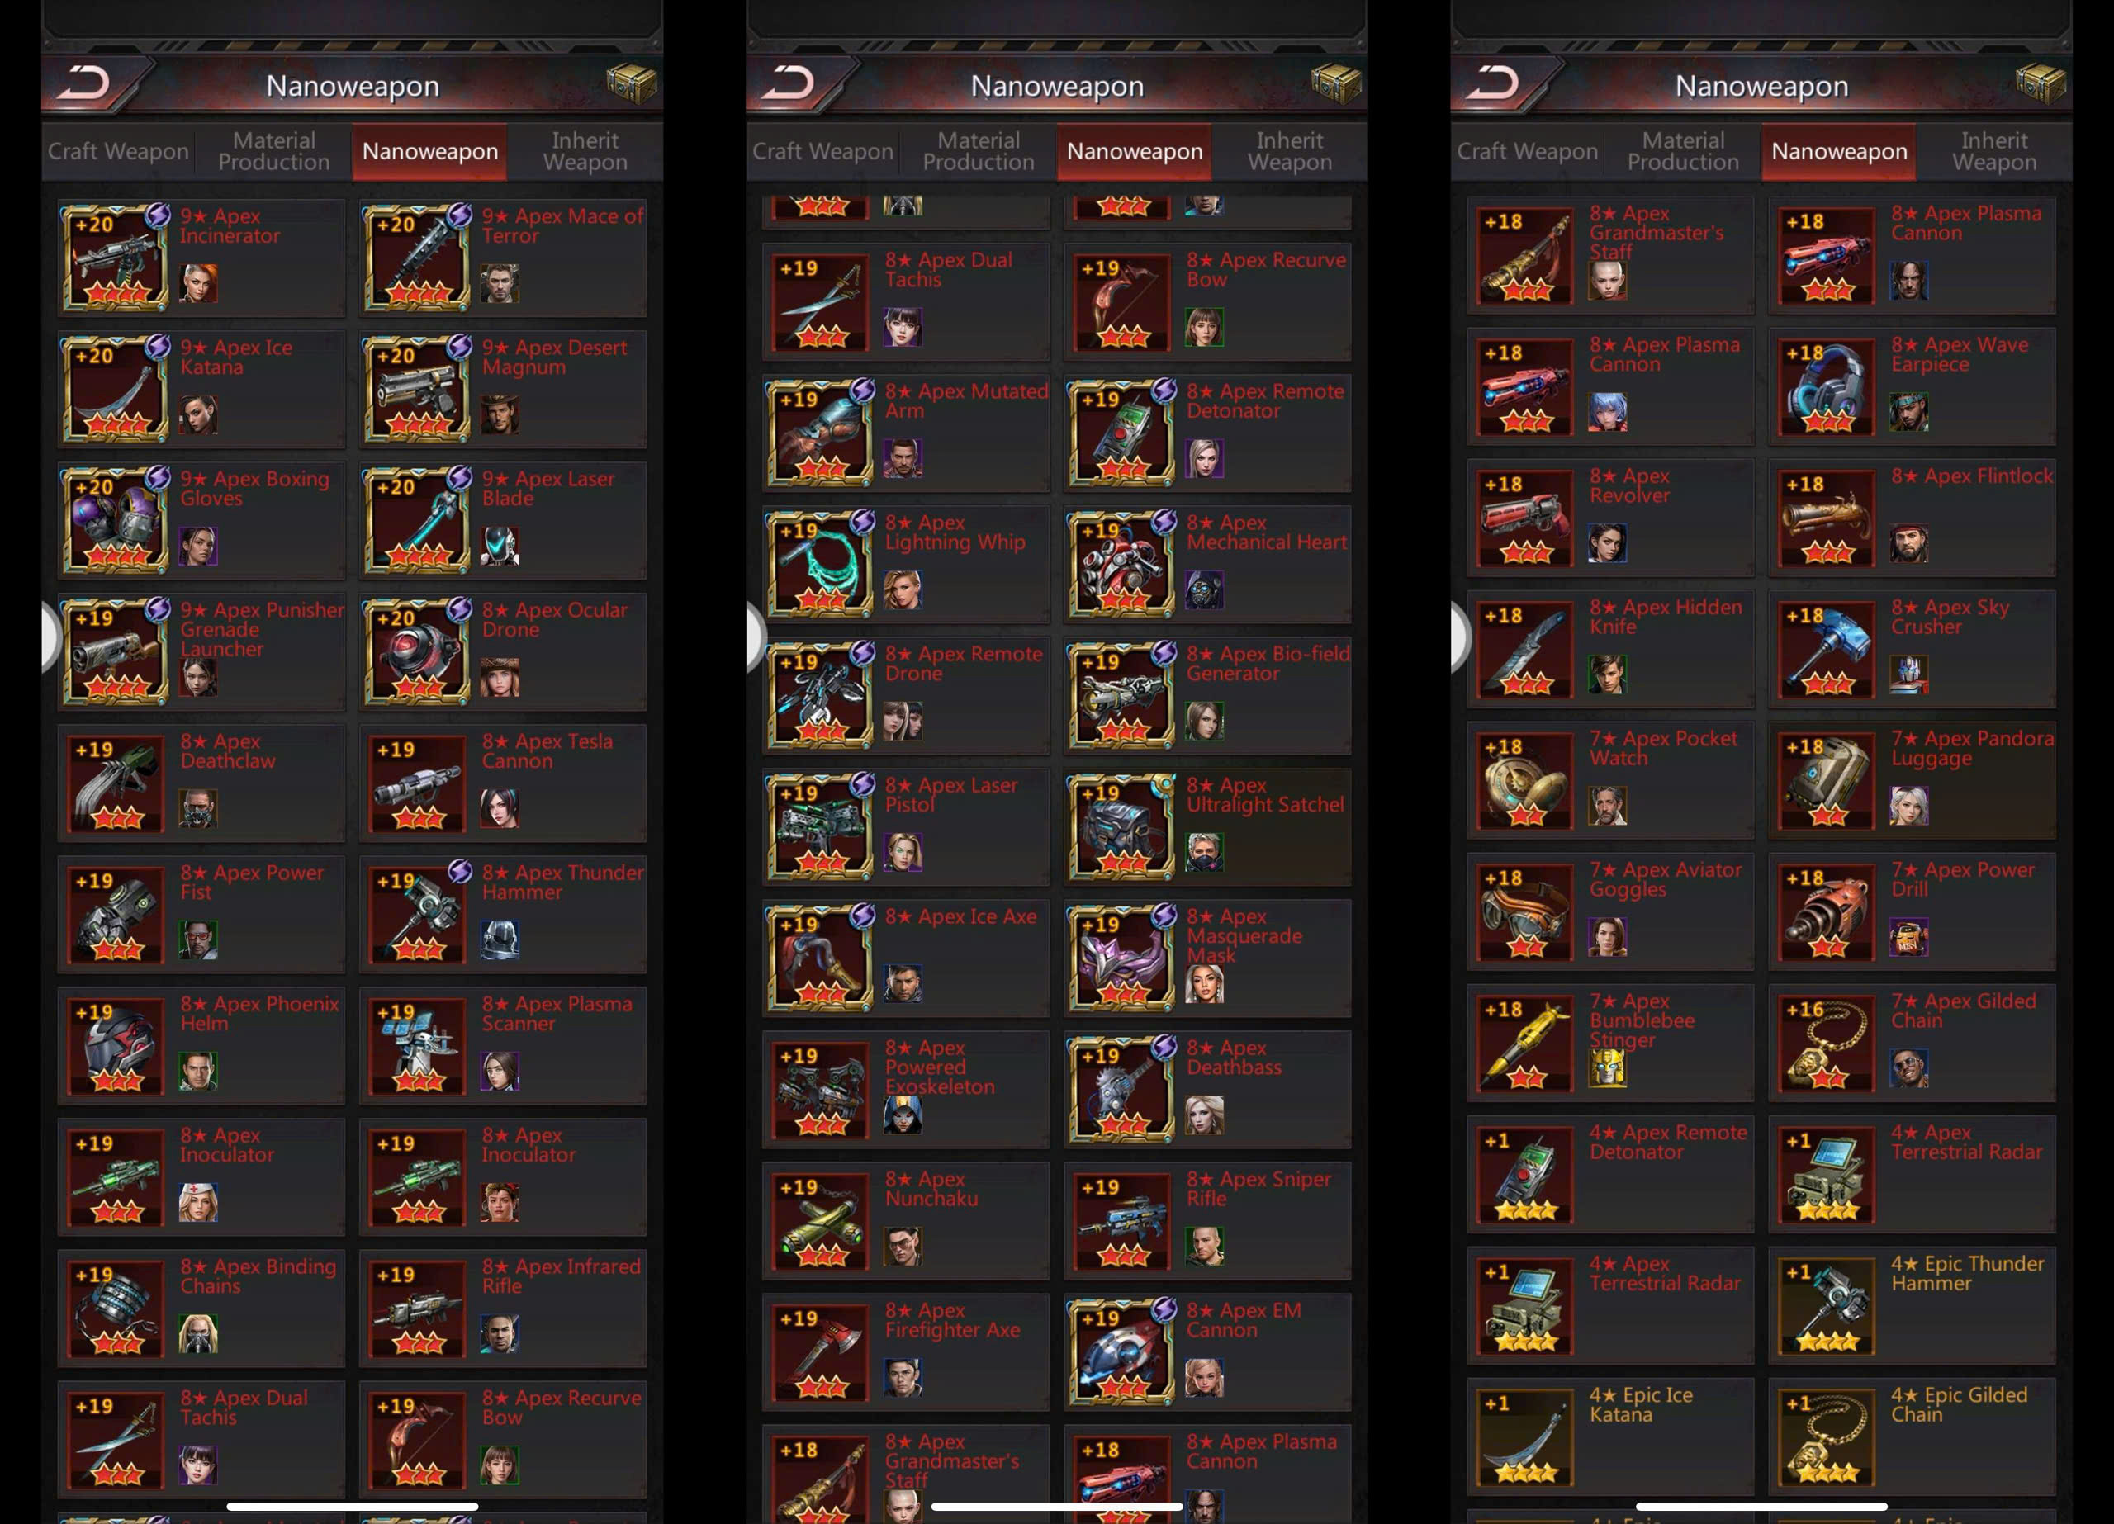The image size is (2114, 1524).
Task: Open the 7★ Apex Pocket Watch icon
Action: (1525, 782)
